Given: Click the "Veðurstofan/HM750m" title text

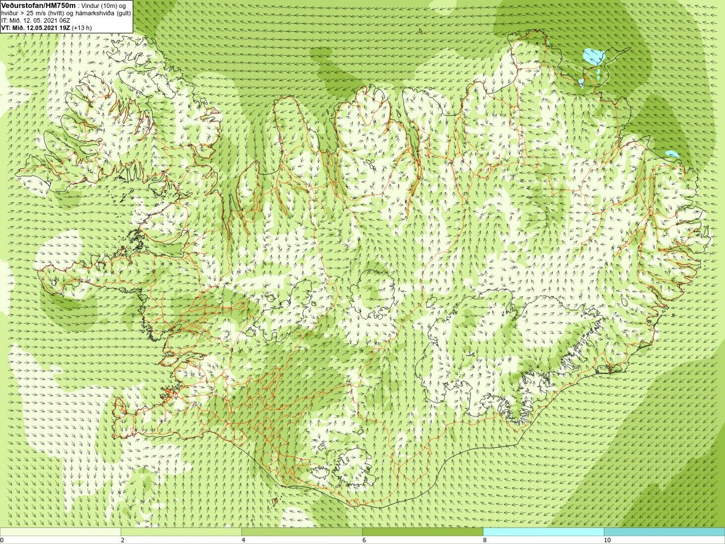Looking at the screenshot, I should point(39,5).
